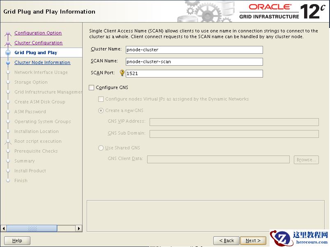Click the Operating System Groups step
Screen dimensions: 330x247
43,121
